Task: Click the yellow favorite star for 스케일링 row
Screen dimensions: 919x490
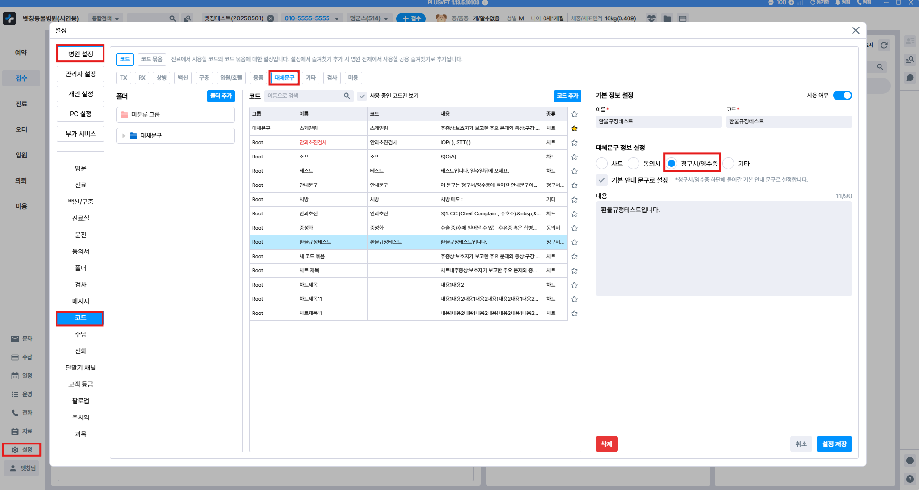Action: tap(574, 129)
